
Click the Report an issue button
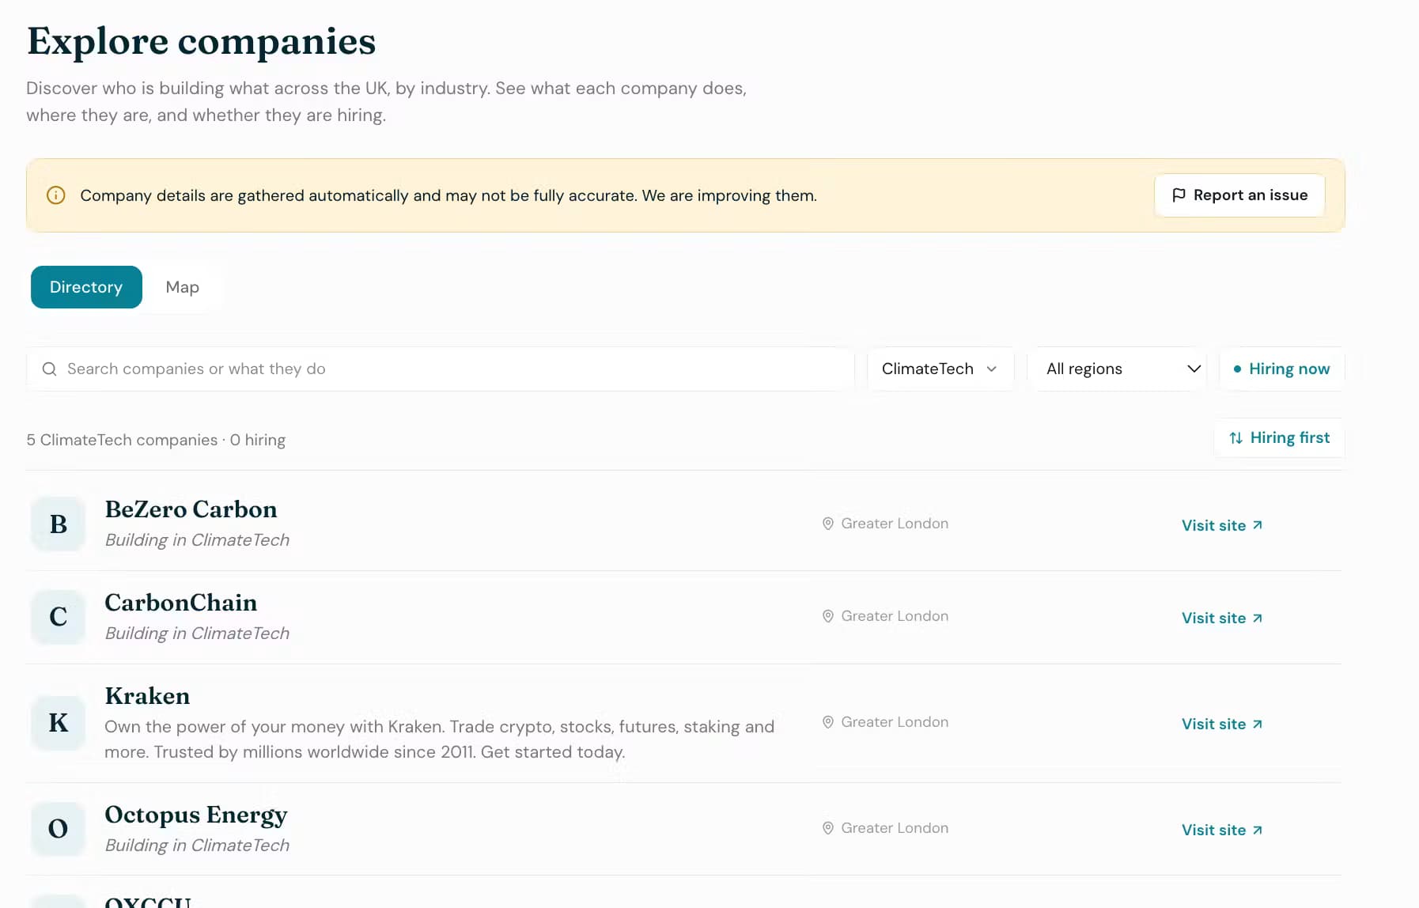[x=1239, y=195]
